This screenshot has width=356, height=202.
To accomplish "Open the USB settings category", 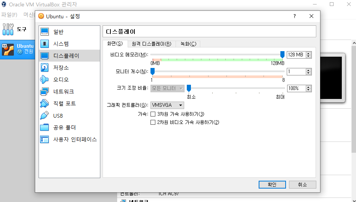I will (69, 115).
